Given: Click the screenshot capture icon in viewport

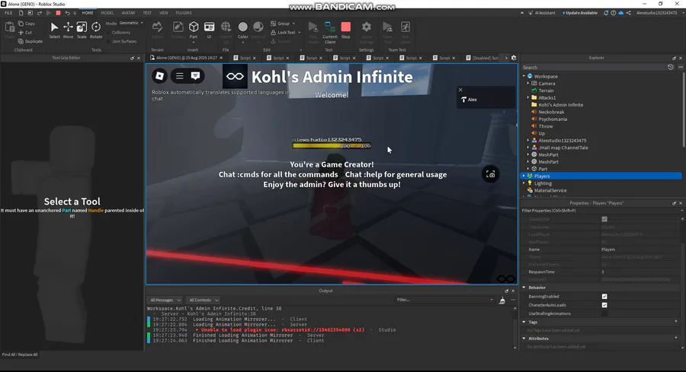Looking at the screenshot, I should tap(490, 174).
